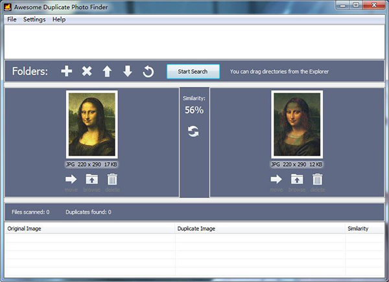
Task: Click the 'Files scanned: 0' status text
Action: pyautogui.click(x=30, y=212)
